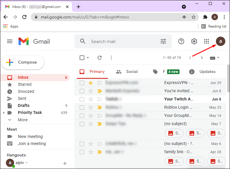Go to the newer messages page
This screenshot has width=230, height=169.
point(190,58)
